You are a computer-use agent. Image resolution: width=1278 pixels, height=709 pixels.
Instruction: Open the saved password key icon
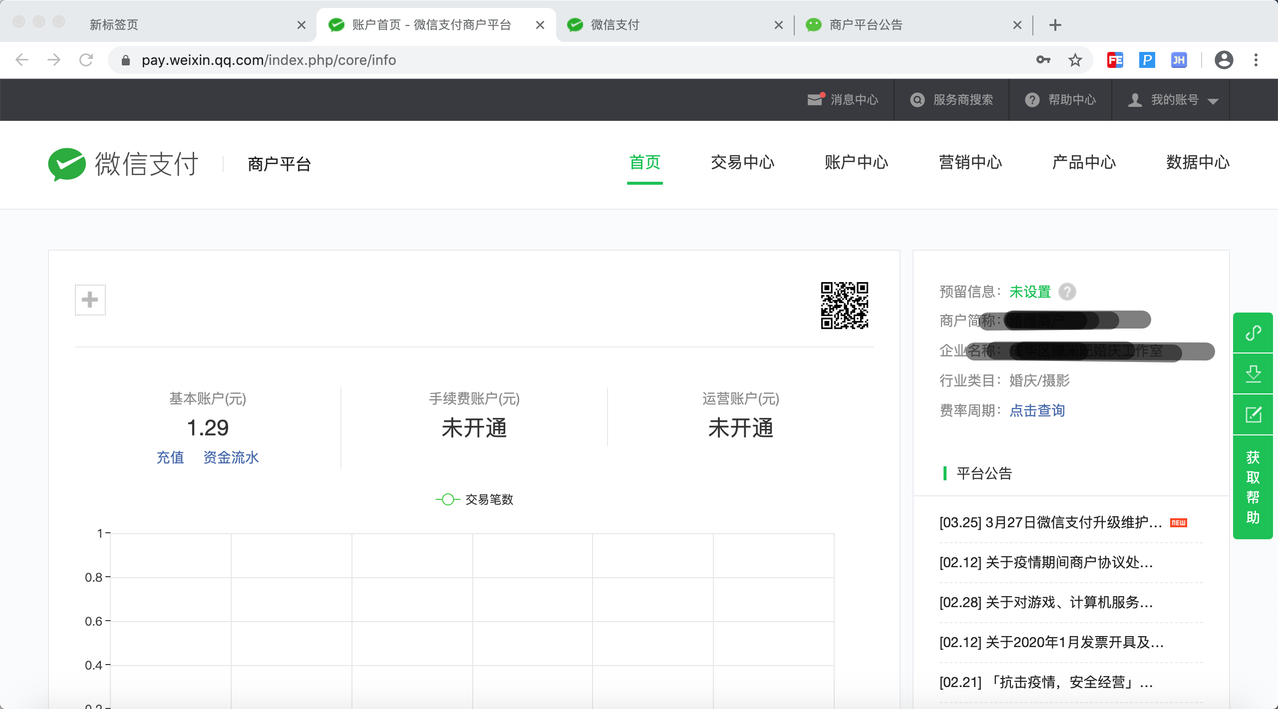[x=1043, y=60]
